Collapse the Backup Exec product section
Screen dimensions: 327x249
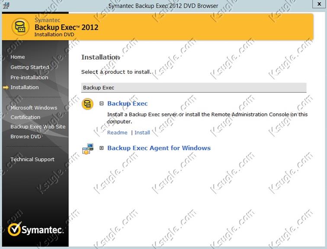click(102, 103)
